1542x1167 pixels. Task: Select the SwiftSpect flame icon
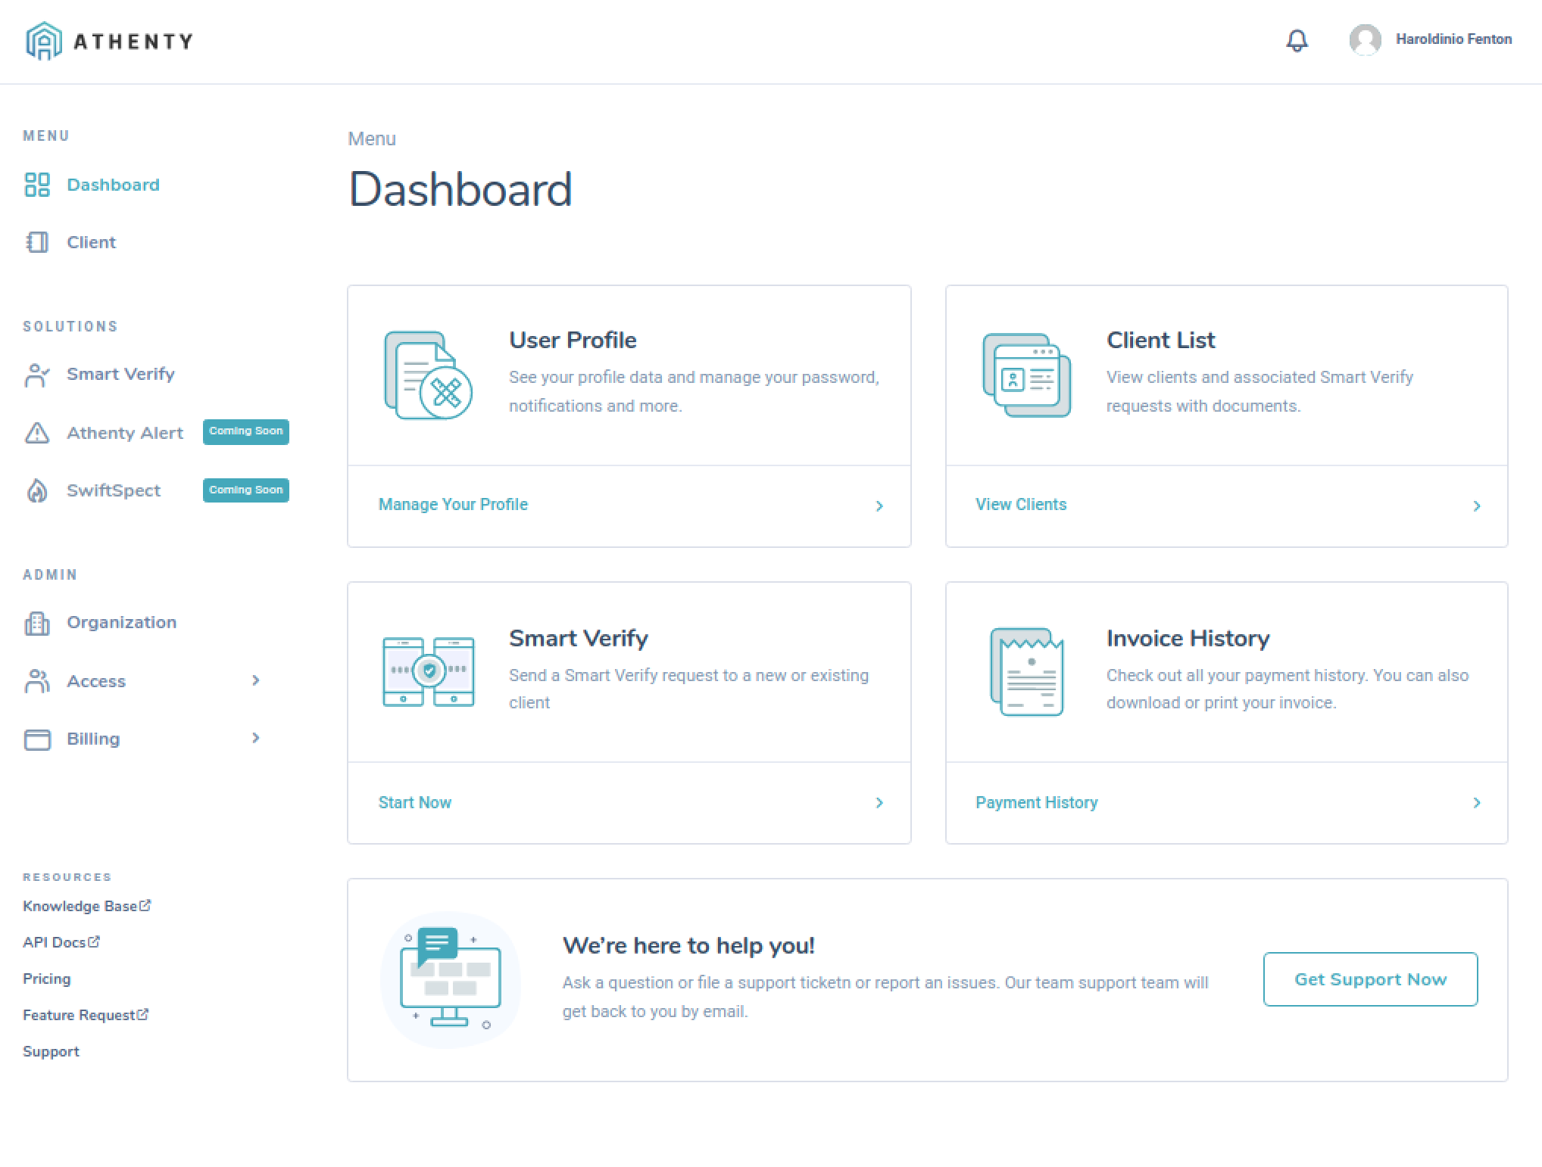[x=36, y=490]
